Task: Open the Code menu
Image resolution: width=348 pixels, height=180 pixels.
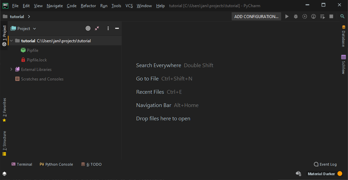Action: 72,6
